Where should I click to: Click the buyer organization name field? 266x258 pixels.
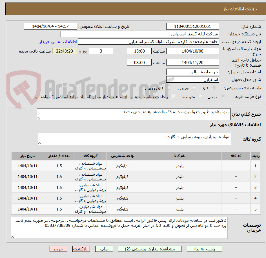pos(139,34)
